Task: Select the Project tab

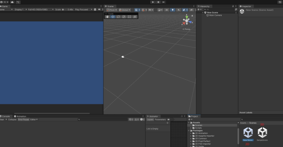Action: (x=193, y=116)
